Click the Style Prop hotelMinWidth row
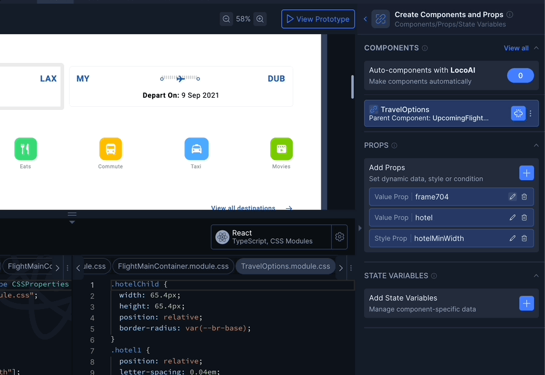The width and height of the screenshot is (545, 375). (451, 238)
